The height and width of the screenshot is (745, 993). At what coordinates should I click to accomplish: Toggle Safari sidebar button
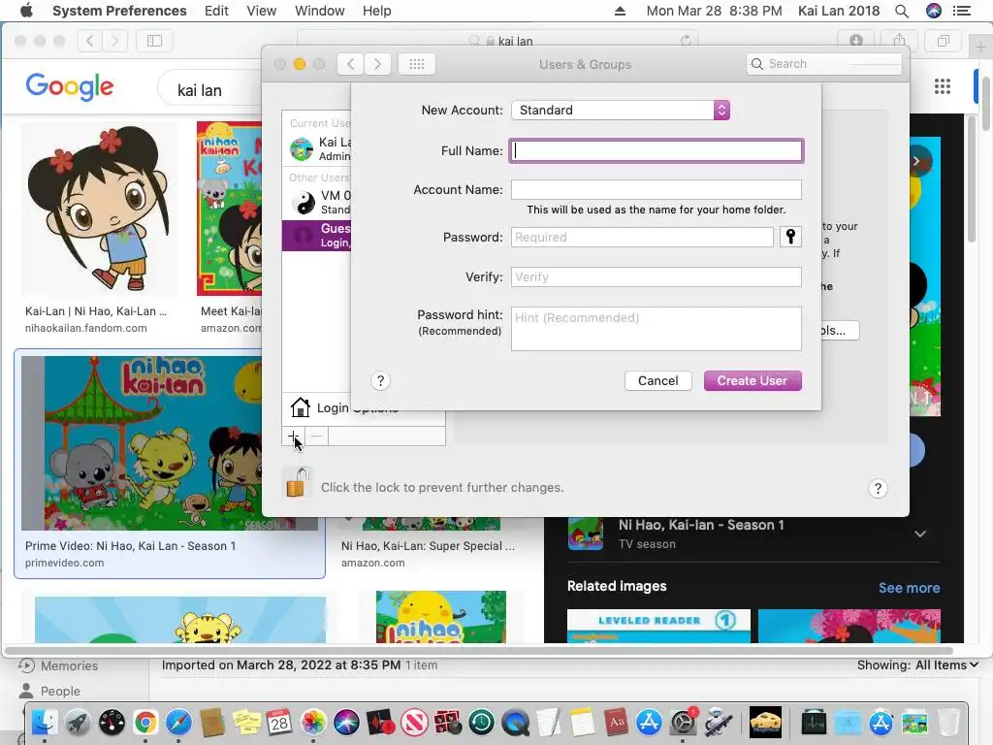pos(154,41)
